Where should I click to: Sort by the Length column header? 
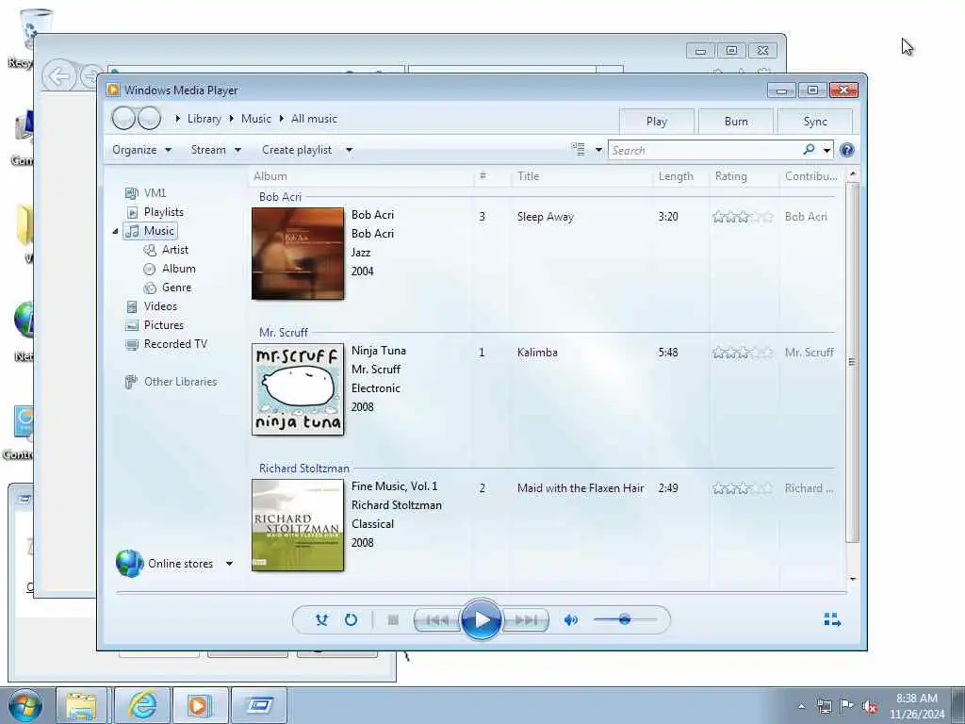680,176
